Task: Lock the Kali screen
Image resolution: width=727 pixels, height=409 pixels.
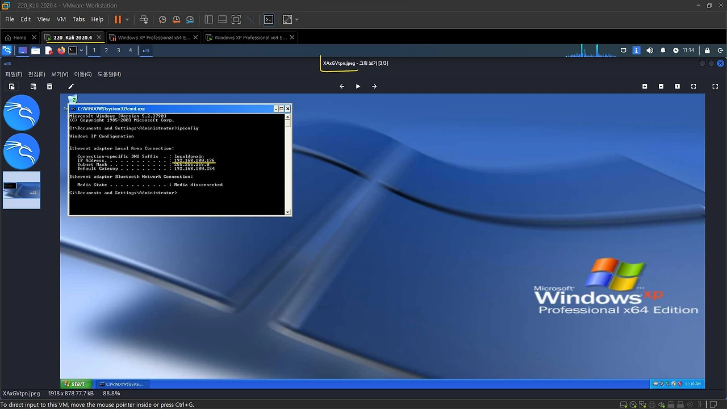Action: pyautogui.click(x=707, y=50)
